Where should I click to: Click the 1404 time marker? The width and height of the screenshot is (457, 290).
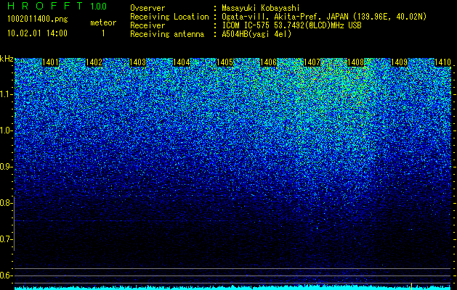pos(182,62)
